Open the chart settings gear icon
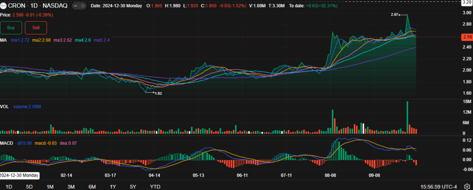The width and height of the screenshot is (473, 190). tap(467, 187)
